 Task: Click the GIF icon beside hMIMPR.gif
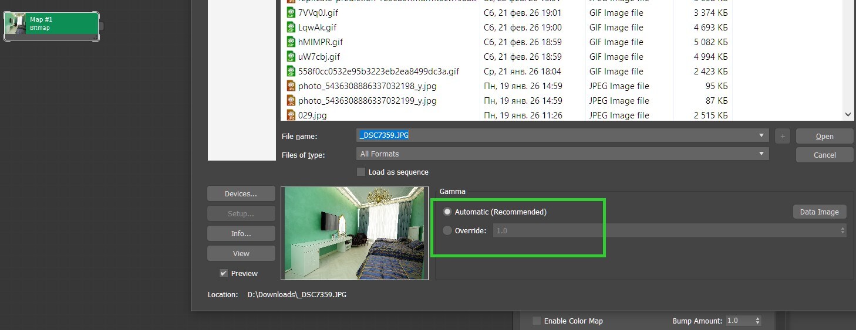coord(291,42)
